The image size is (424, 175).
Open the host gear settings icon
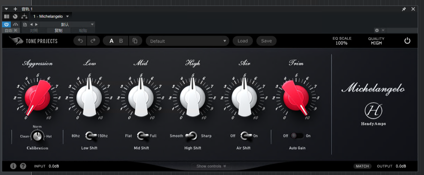(x=377, y=31)
